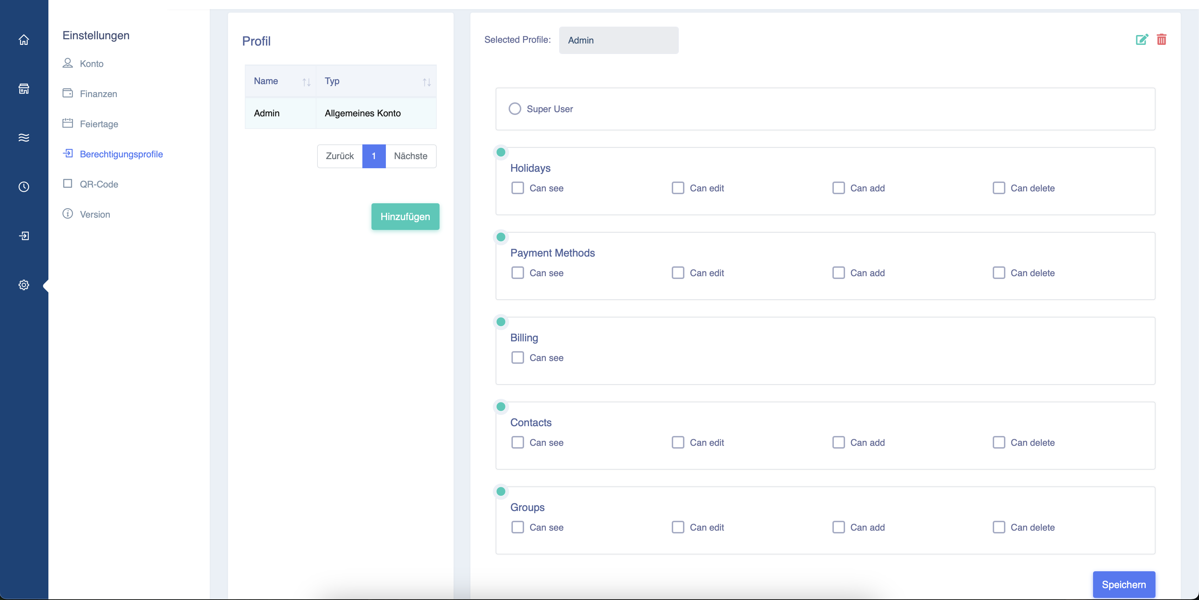Open the home icon in sidebar
The image size is (1199, 600).
point(24,40)
